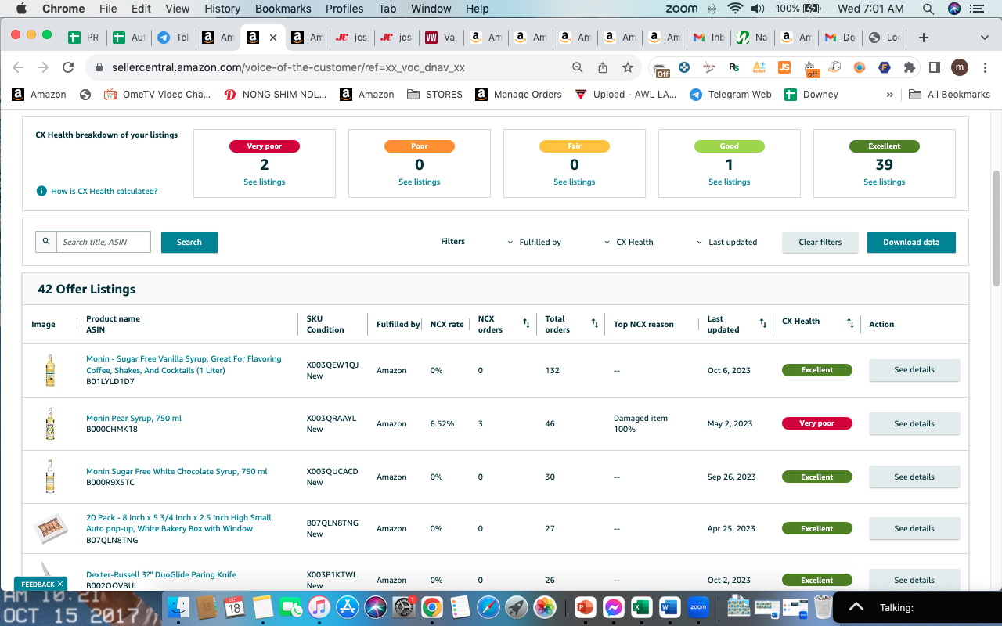
Task: See details for Monin Sugar Free White Chocolate Syrup
Action: click(x=914, y=477)
